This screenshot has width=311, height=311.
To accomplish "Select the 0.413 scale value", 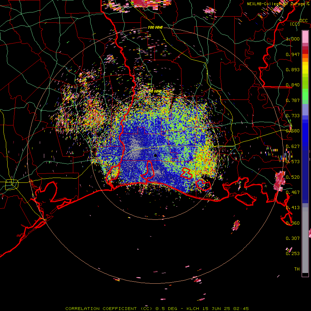I will coord(293,208).
